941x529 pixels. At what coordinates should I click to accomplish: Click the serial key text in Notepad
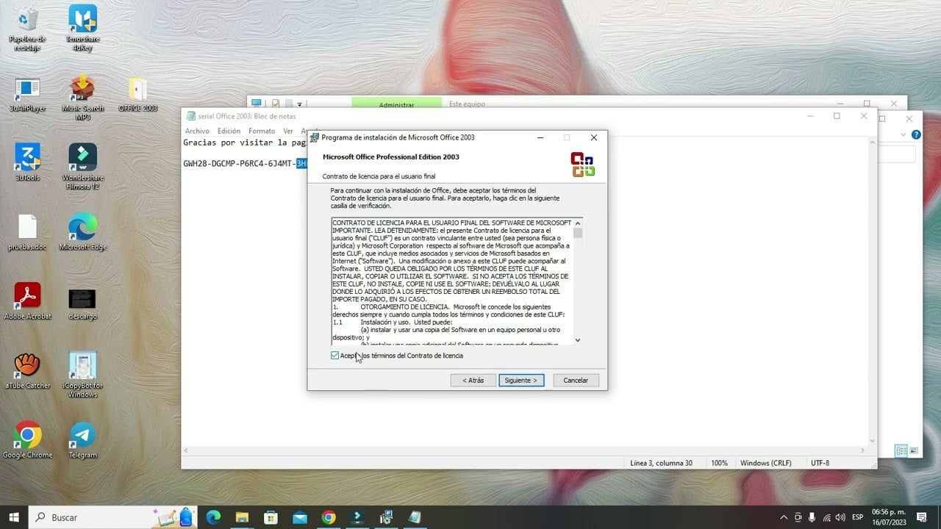(245, 164)
